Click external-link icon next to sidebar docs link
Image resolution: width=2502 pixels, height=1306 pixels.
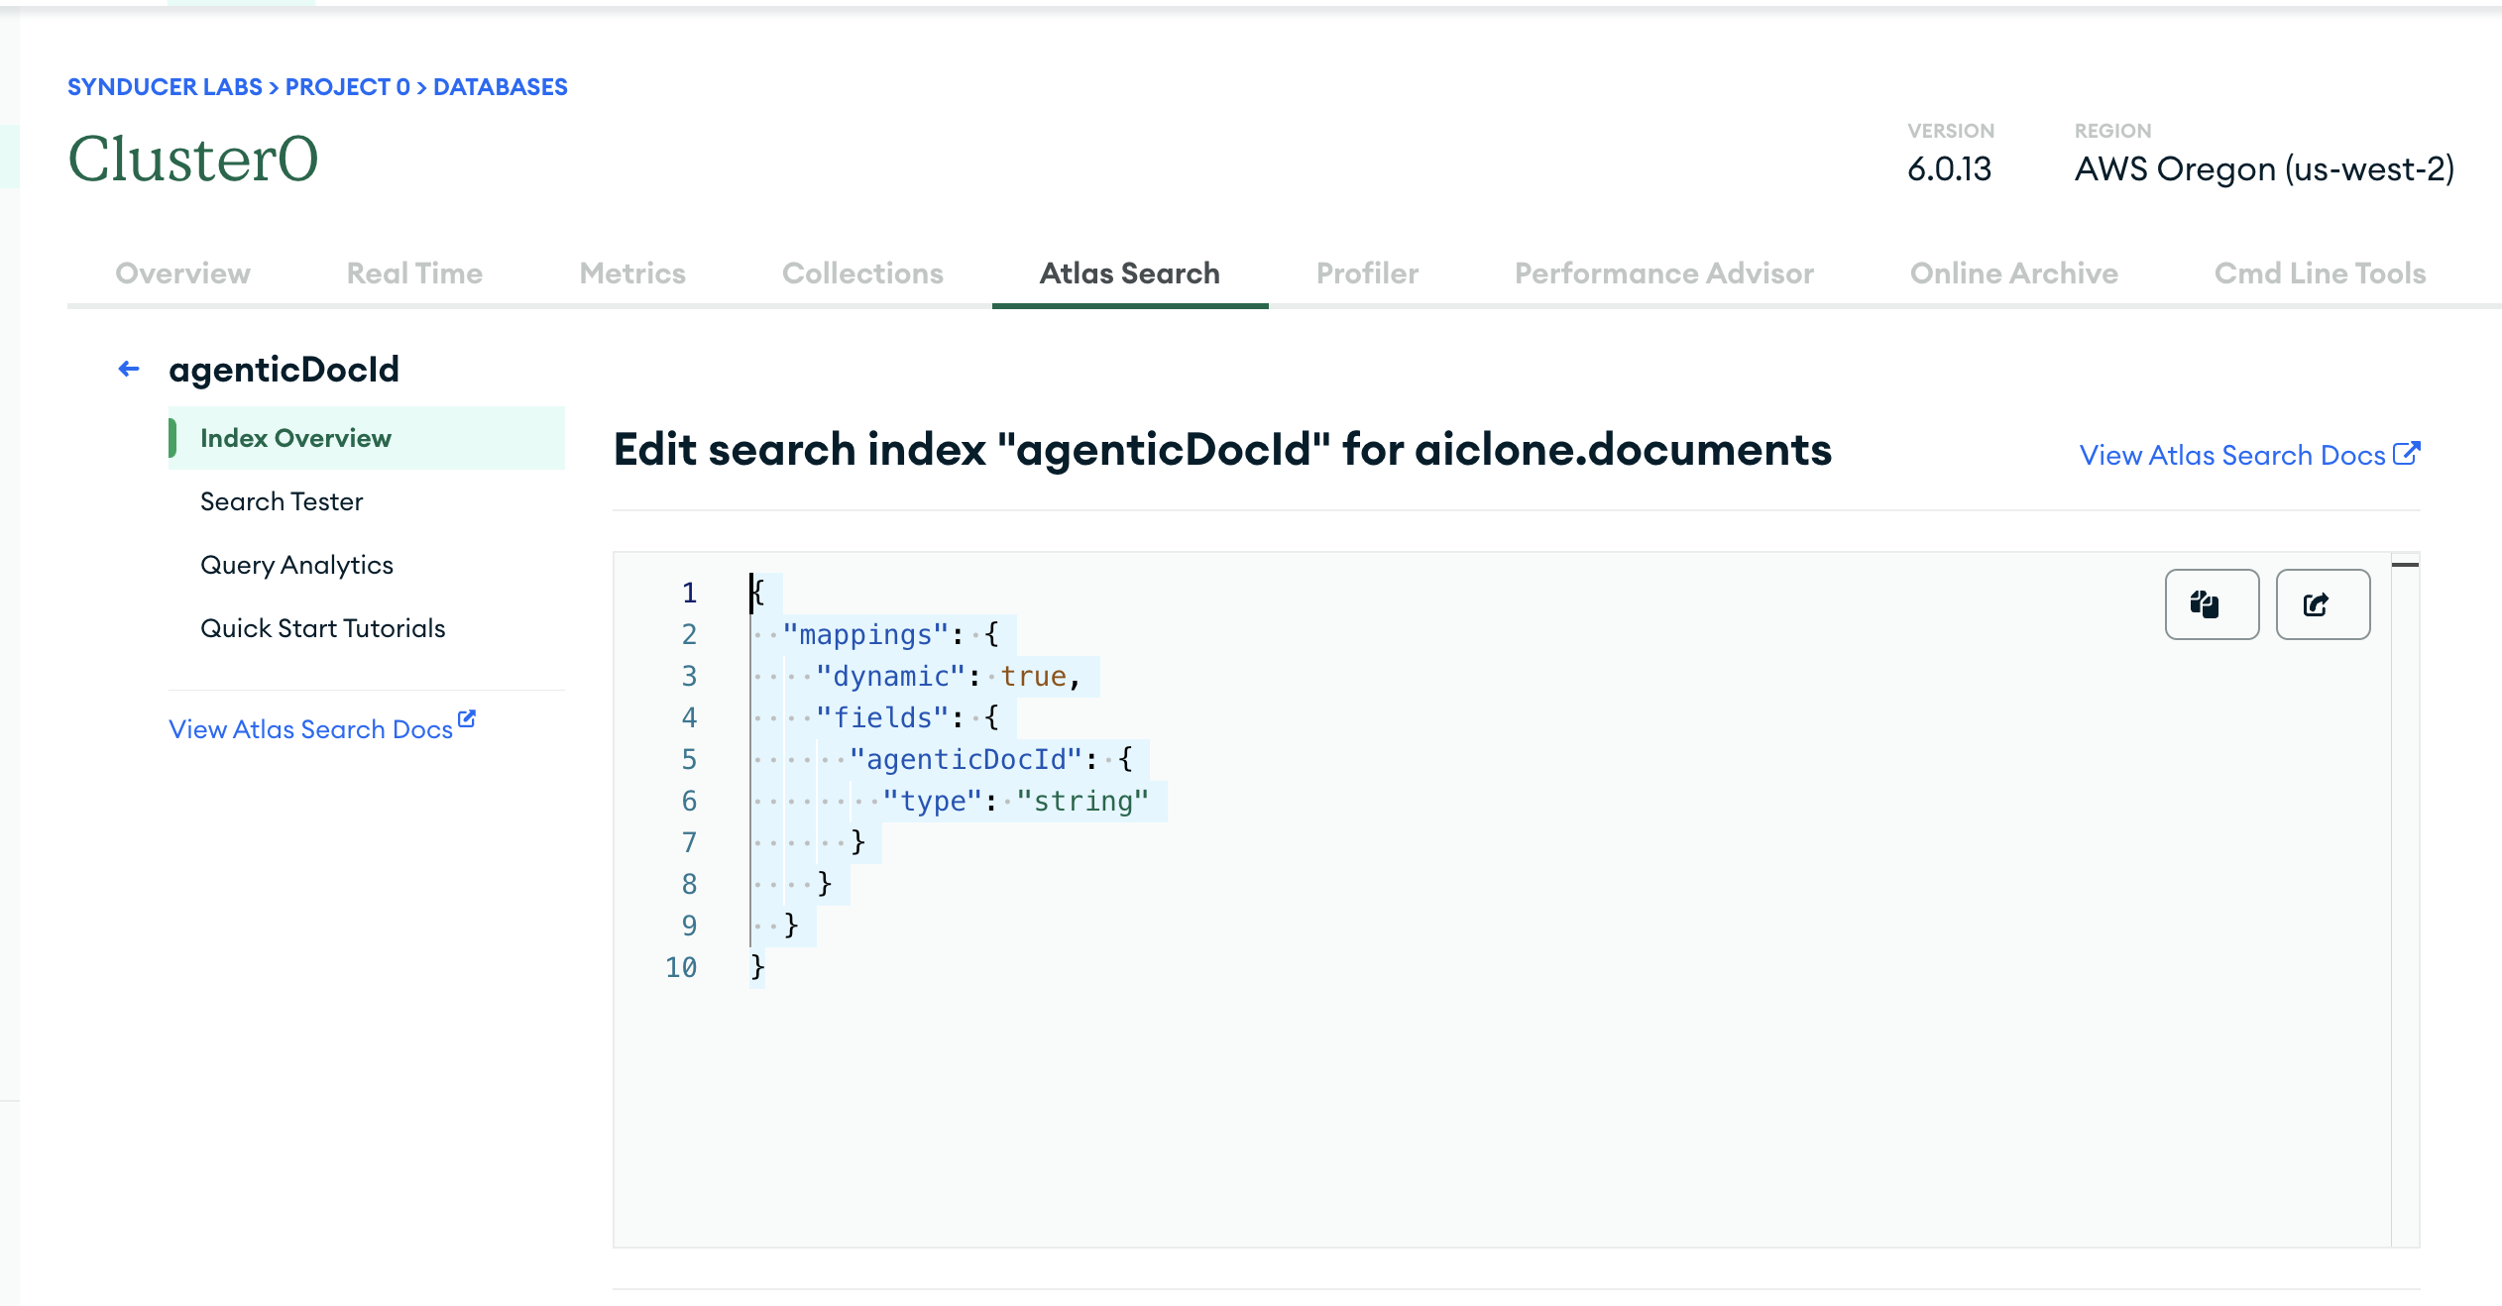[x=467, y=719]
